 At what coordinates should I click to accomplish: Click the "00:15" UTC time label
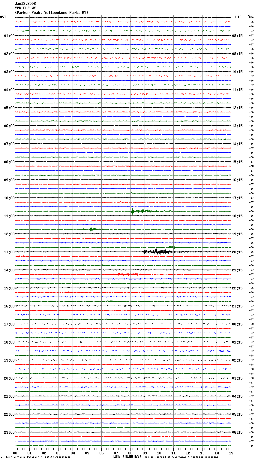click(237, 324)
